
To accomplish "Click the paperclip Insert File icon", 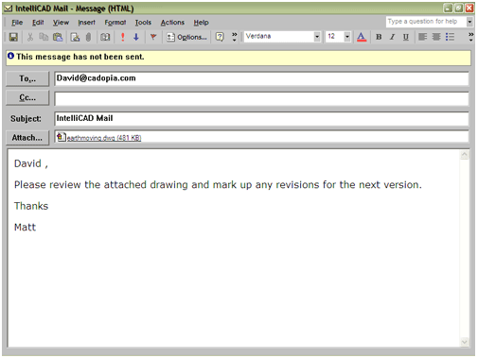I will 88,37.
